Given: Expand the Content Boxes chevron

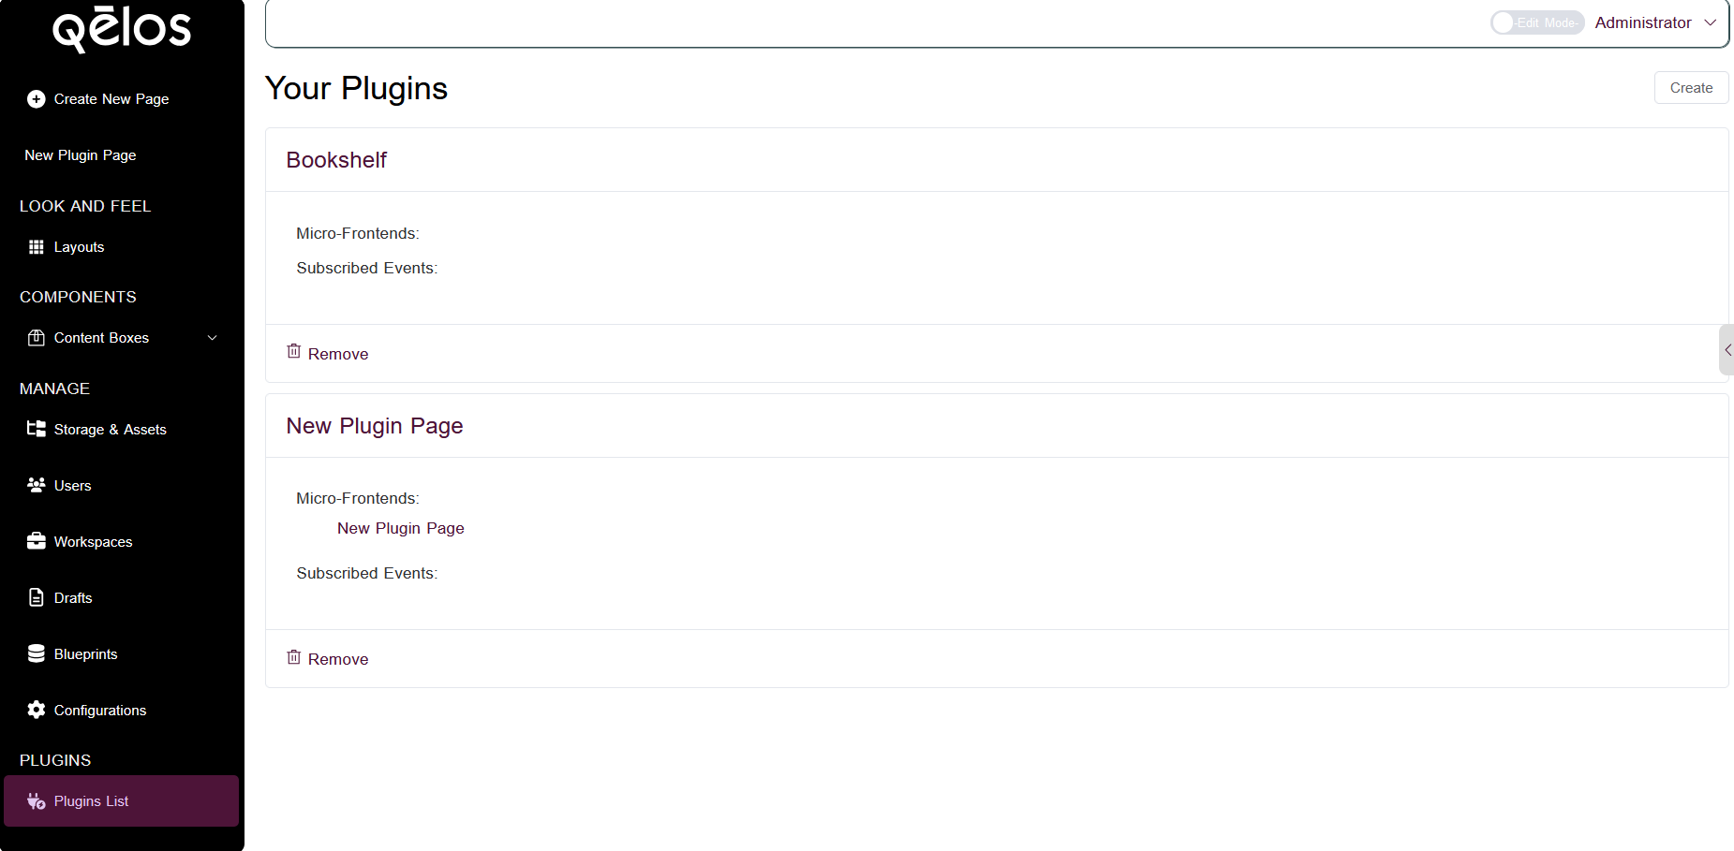Looking at the screenshot, I should [x=213, y=338].
